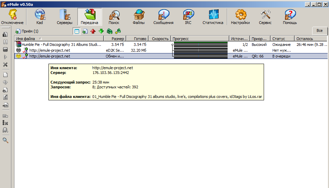This screenshot has width=329, height=188.
Task: Open the file comments edit icon
Action: point(5,97)
